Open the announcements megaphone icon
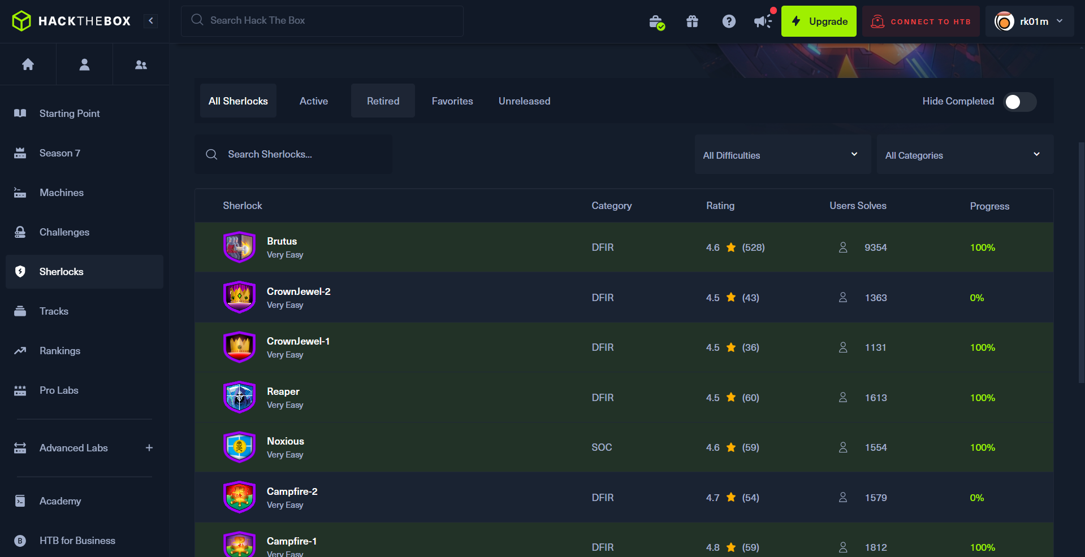This screenshot has width=1085, height=557. (x=763, y=21)
